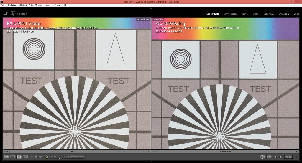
Task: Switch to the Karte module
Action: (244, 14)
